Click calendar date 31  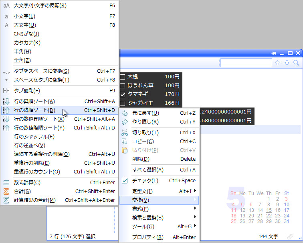(287, 221)
